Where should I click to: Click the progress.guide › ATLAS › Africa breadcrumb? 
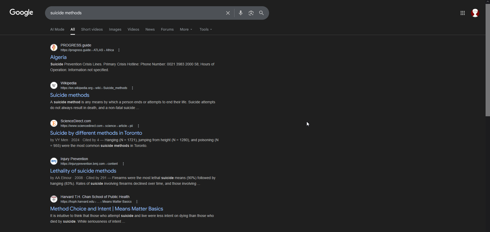[x=87, y=50]
